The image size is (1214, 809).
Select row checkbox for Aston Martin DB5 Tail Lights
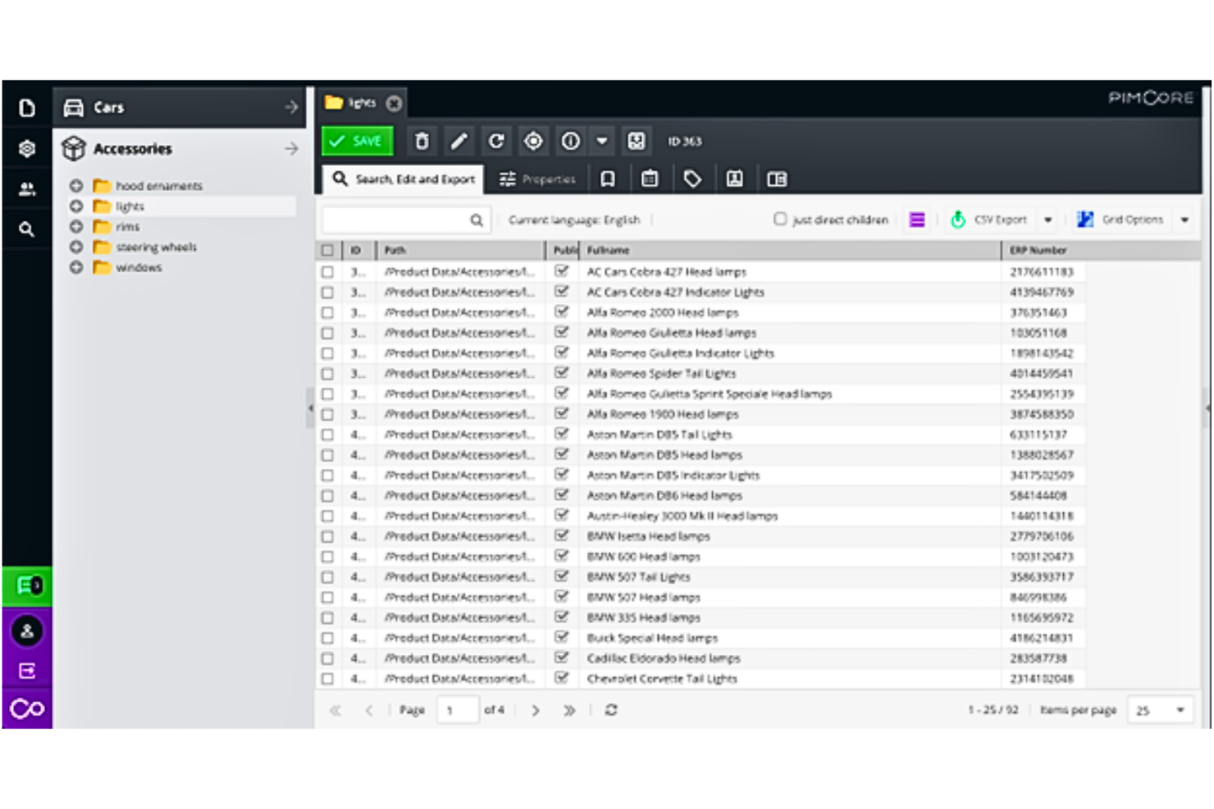coord(327,434)
